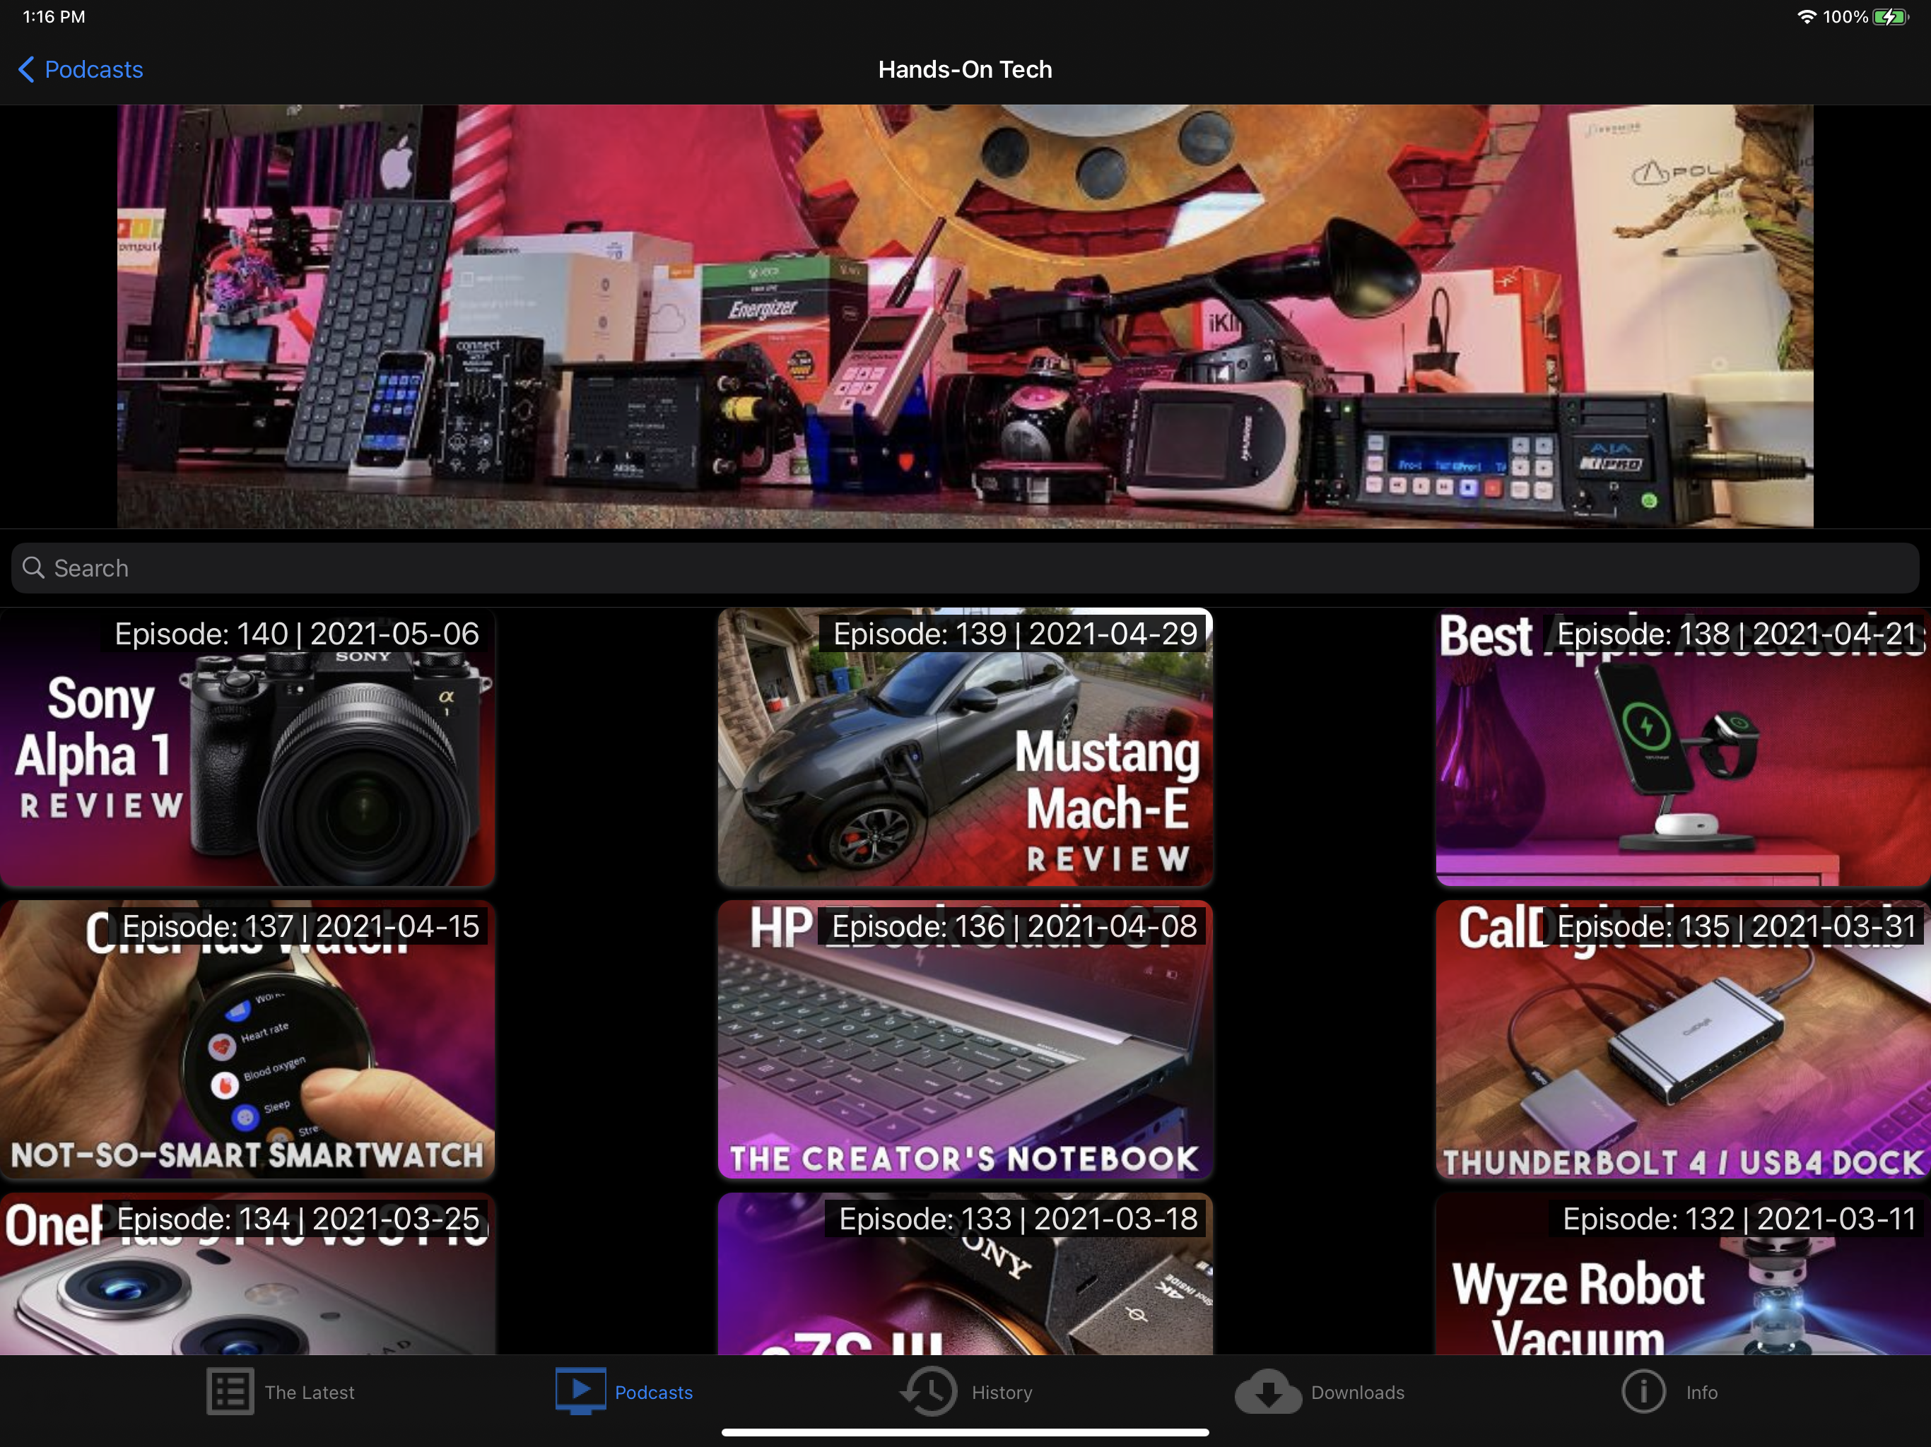Click the search magnifier icon
Viewport: 1931px width, 1447px height.
tap(34, 568)
